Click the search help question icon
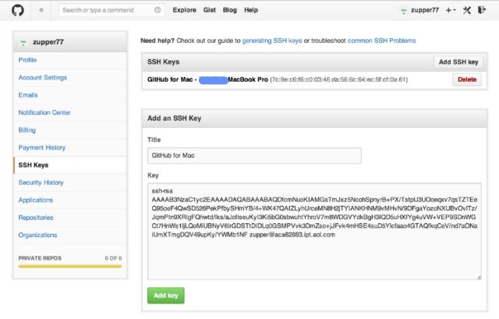499x319 pixels. (157, 10)
